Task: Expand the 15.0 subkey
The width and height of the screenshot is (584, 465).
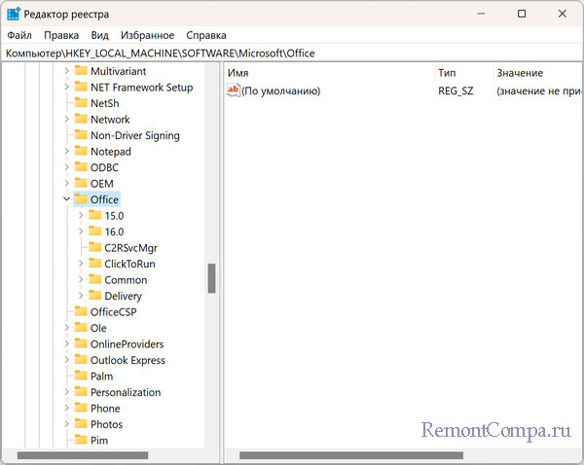Action: click(81, 216)
